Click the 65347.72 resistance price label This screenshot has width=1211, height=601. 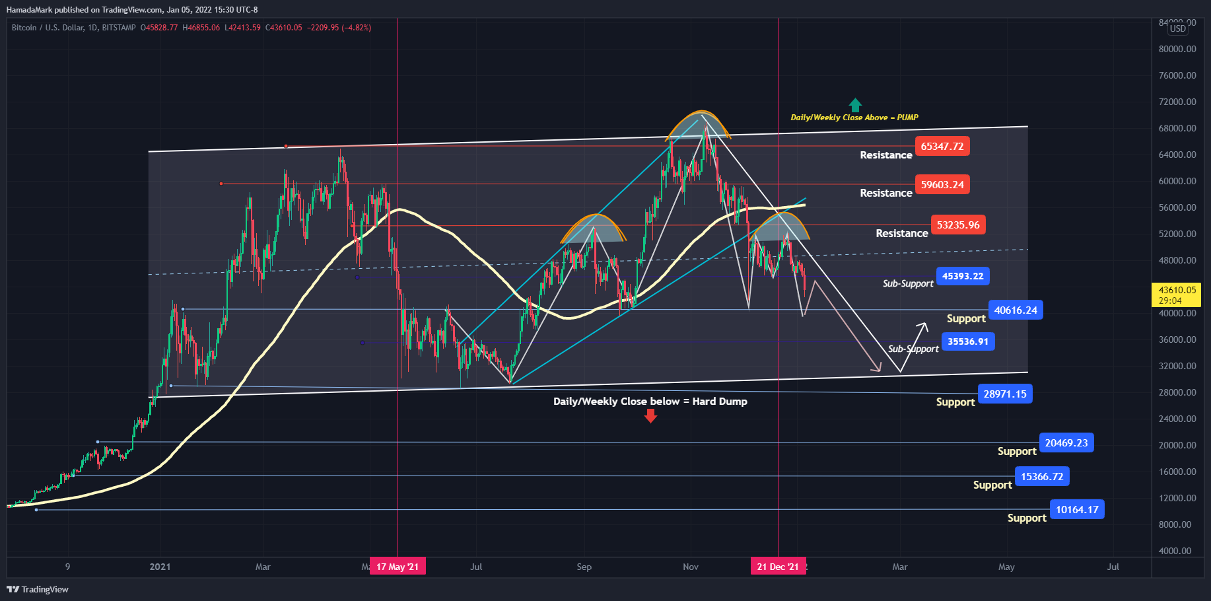coord(942,146)
